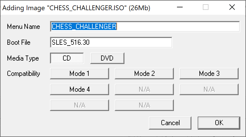246x137 pixels.
Task: Click the greyed-out maximize button
Action: (206, 8)
